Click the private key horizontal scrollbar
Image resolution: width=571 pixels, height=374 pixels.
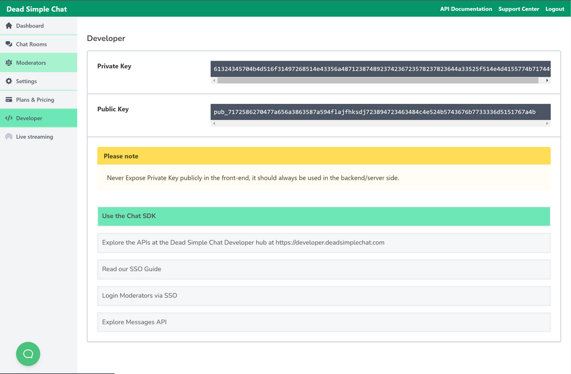377,81
